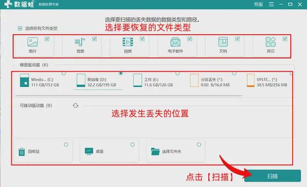This screenshot has width=307, height=187.
Task: Uncheck the 视频 checkbox
Action: (142, 39)
